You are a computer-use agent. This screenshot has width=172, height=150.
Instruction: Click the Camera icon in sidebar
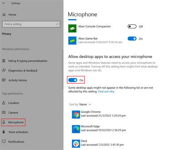click(x=4, y=112)
